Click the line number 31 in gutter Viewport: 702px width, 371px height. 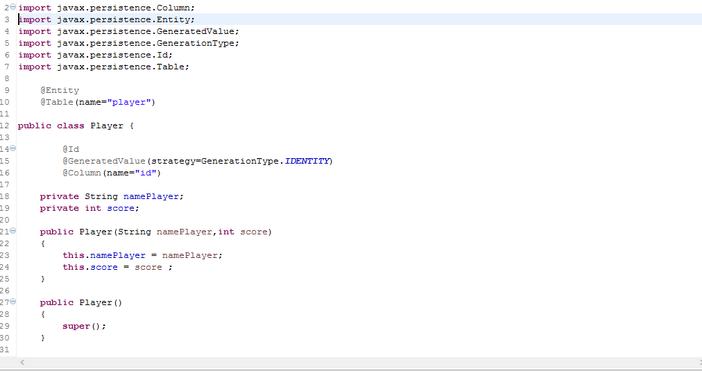tap(5, 350)
